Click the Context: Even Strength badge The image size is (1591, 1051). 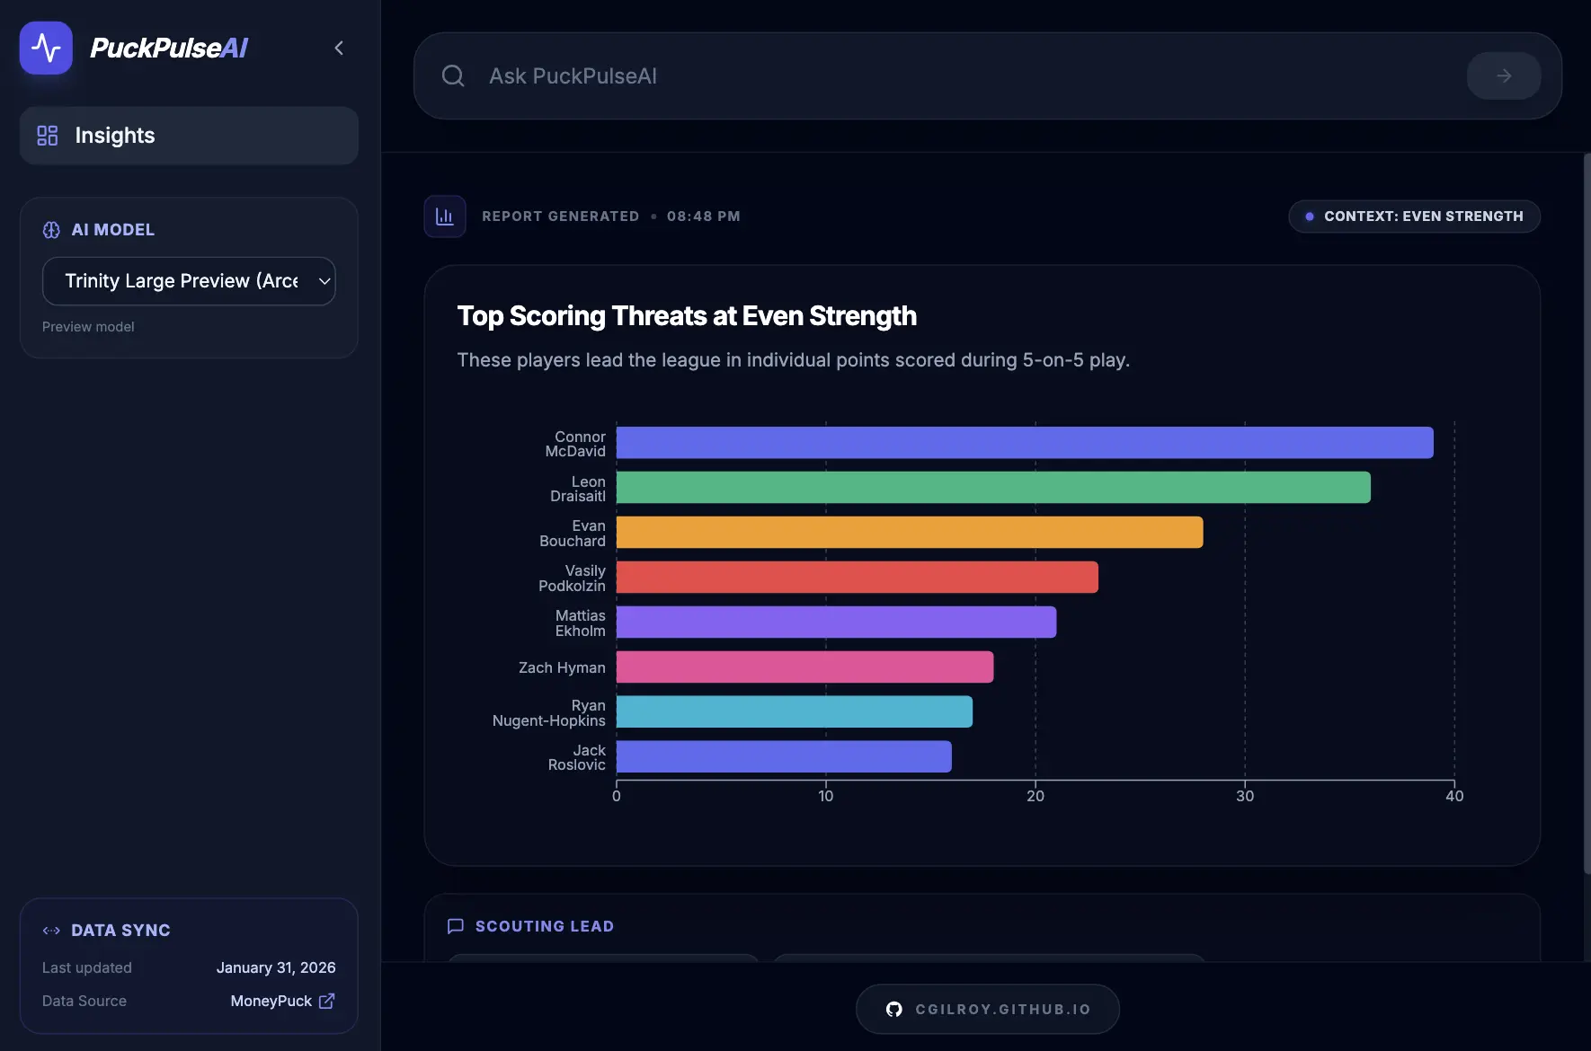1414,216
